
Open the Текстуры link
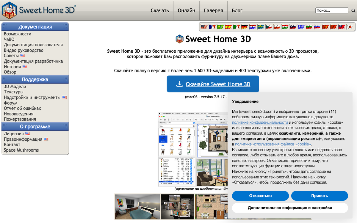point(14,92)
